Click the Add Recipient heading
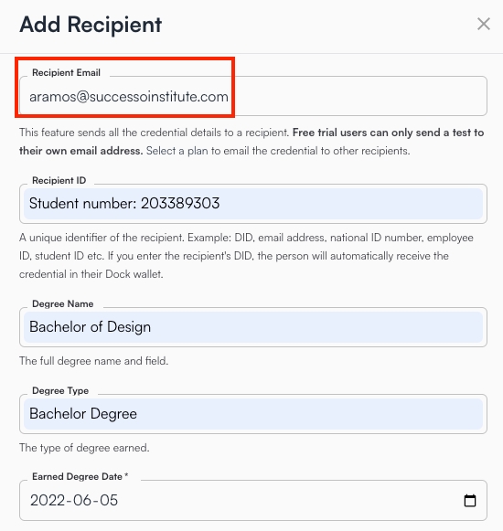Image resolution: width=503 pixels, height=531 pixels. (91, 25)
